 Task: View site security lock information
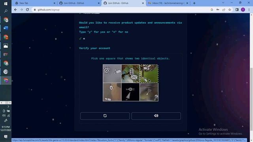34,9
